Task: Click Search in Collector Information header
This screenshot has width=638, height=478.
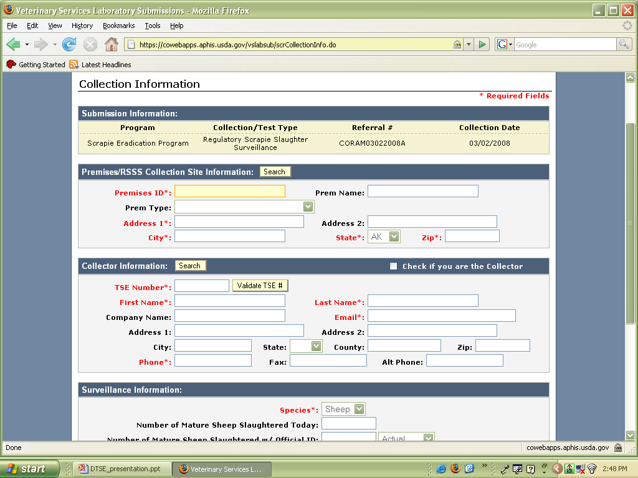Action: pos(189,266)
